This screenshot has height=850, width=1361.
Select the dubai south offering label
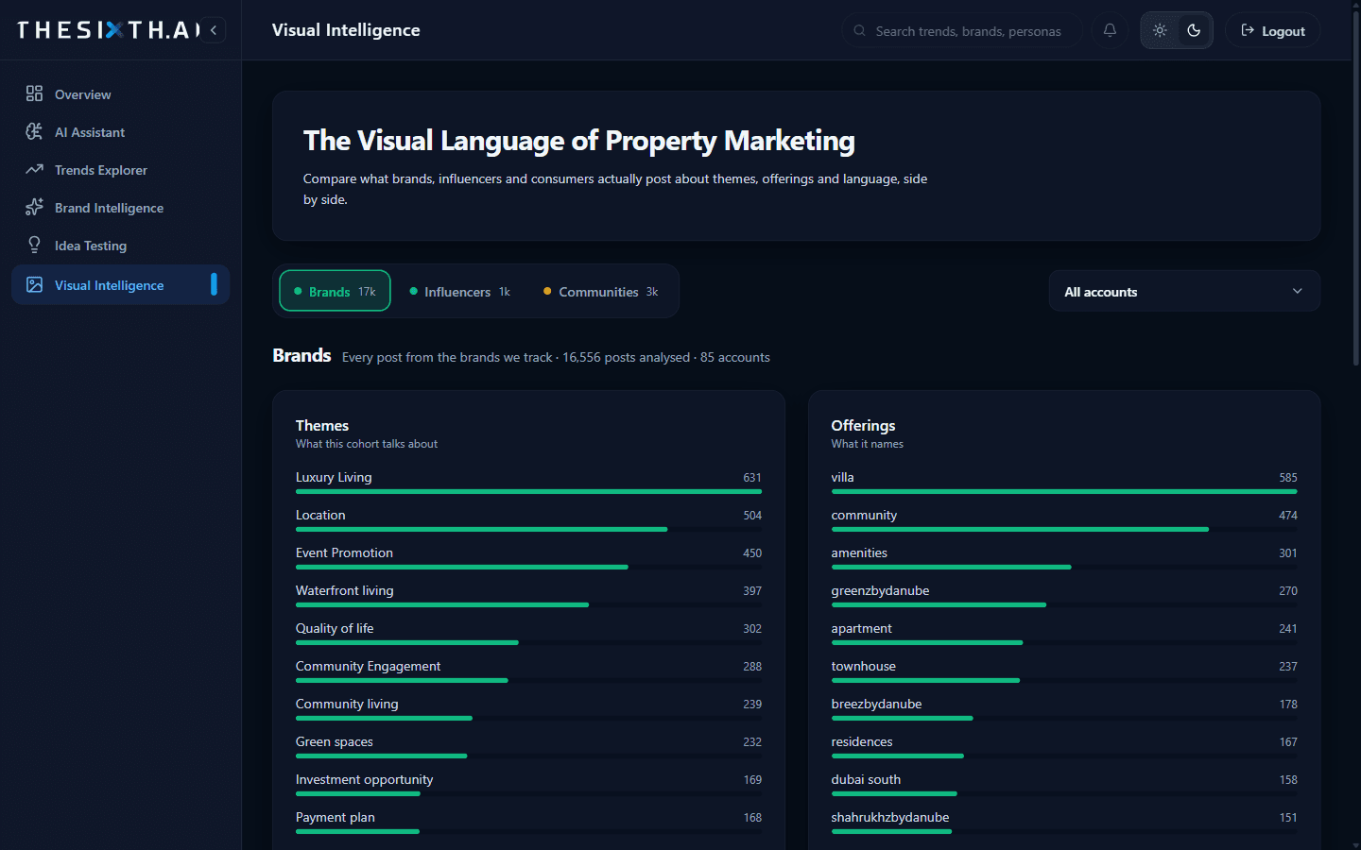[x=866, y=779]
